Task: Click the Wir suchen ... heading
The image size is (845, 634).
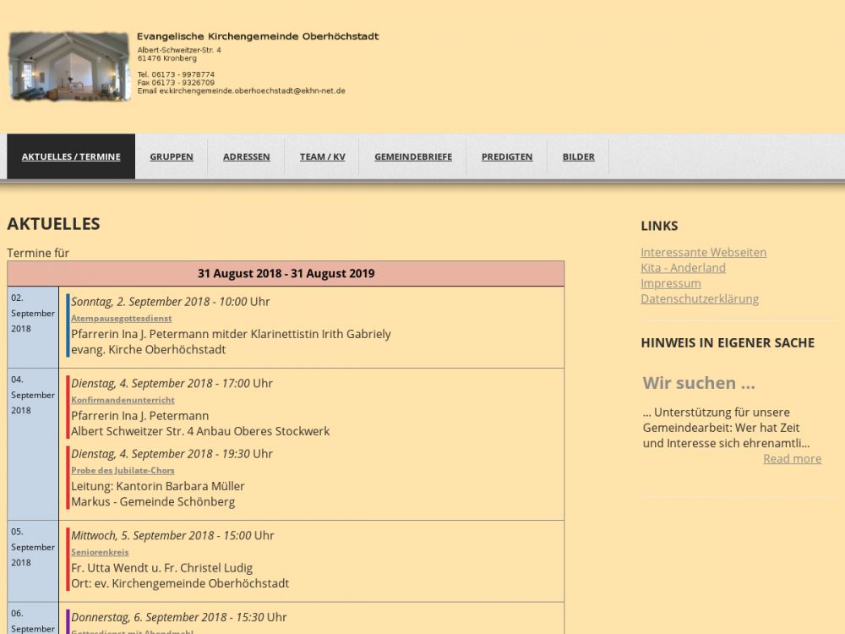Action: 699,383
